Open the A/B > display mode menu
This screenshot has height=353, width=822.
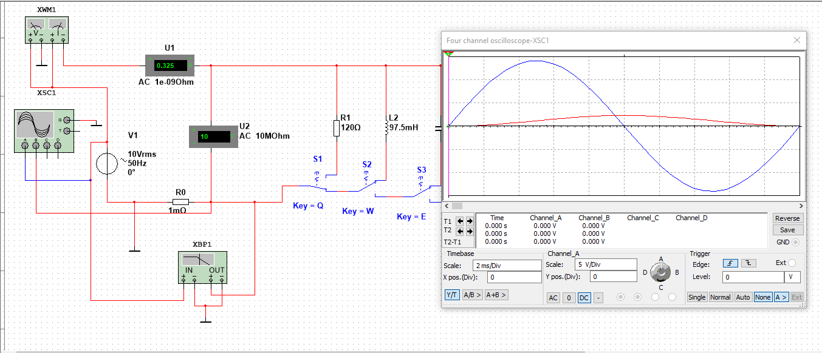pyautogui.click(x=473, y=295)
